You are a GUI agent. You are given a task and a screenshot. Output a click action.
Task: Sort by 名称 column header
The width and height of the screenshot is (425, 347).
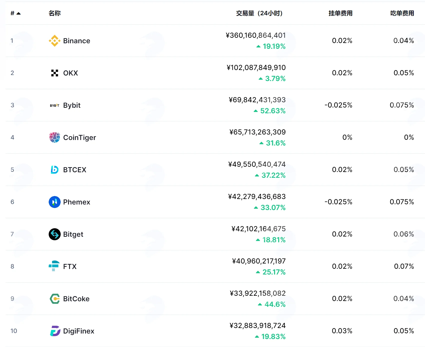click(55, 13)
